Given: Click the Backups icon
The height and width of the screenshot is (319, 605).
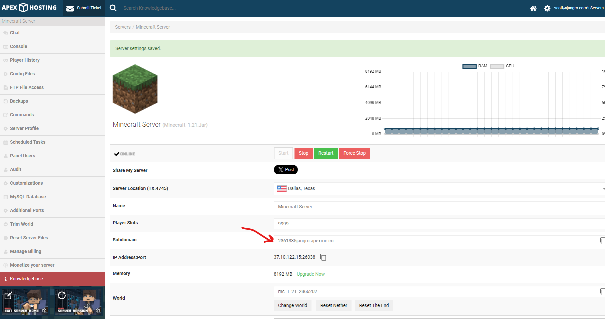Looking at the screenshot, I should (6, 101).
